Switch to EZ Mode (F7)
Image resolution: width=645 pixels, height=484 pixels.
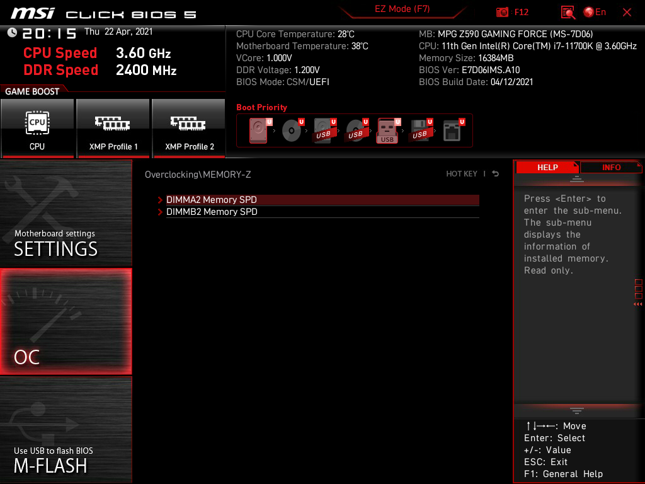tap(402, 9)
